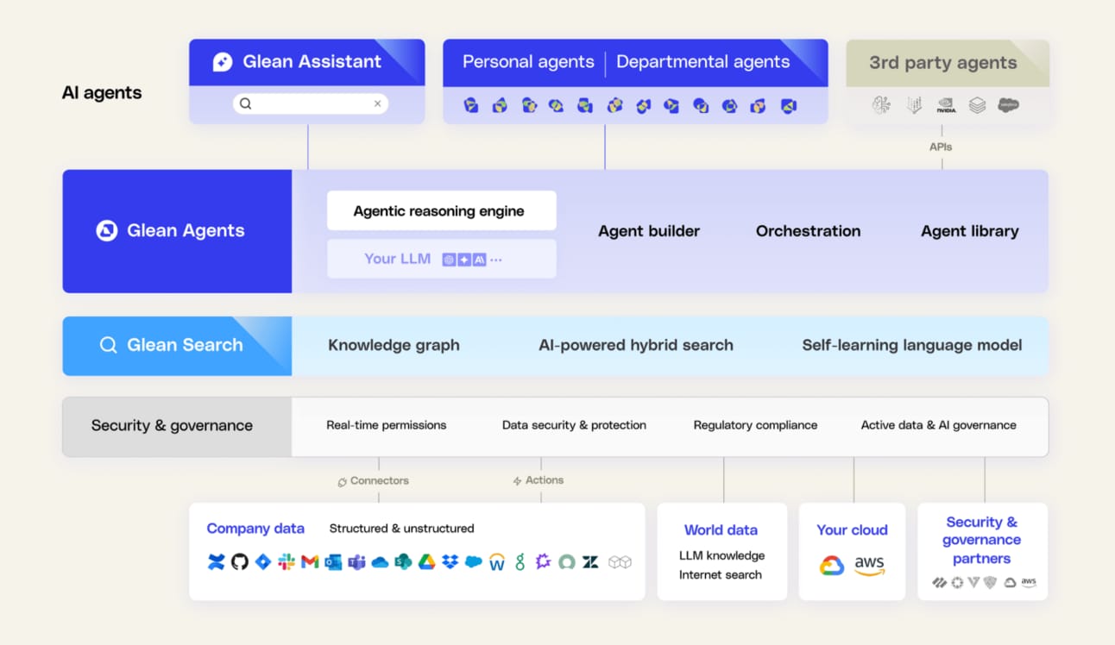The height and width of the screenshot is (645, 1115).
Task: Click the first agent icon under Personal agents
Action: click(x=471, y=106)
